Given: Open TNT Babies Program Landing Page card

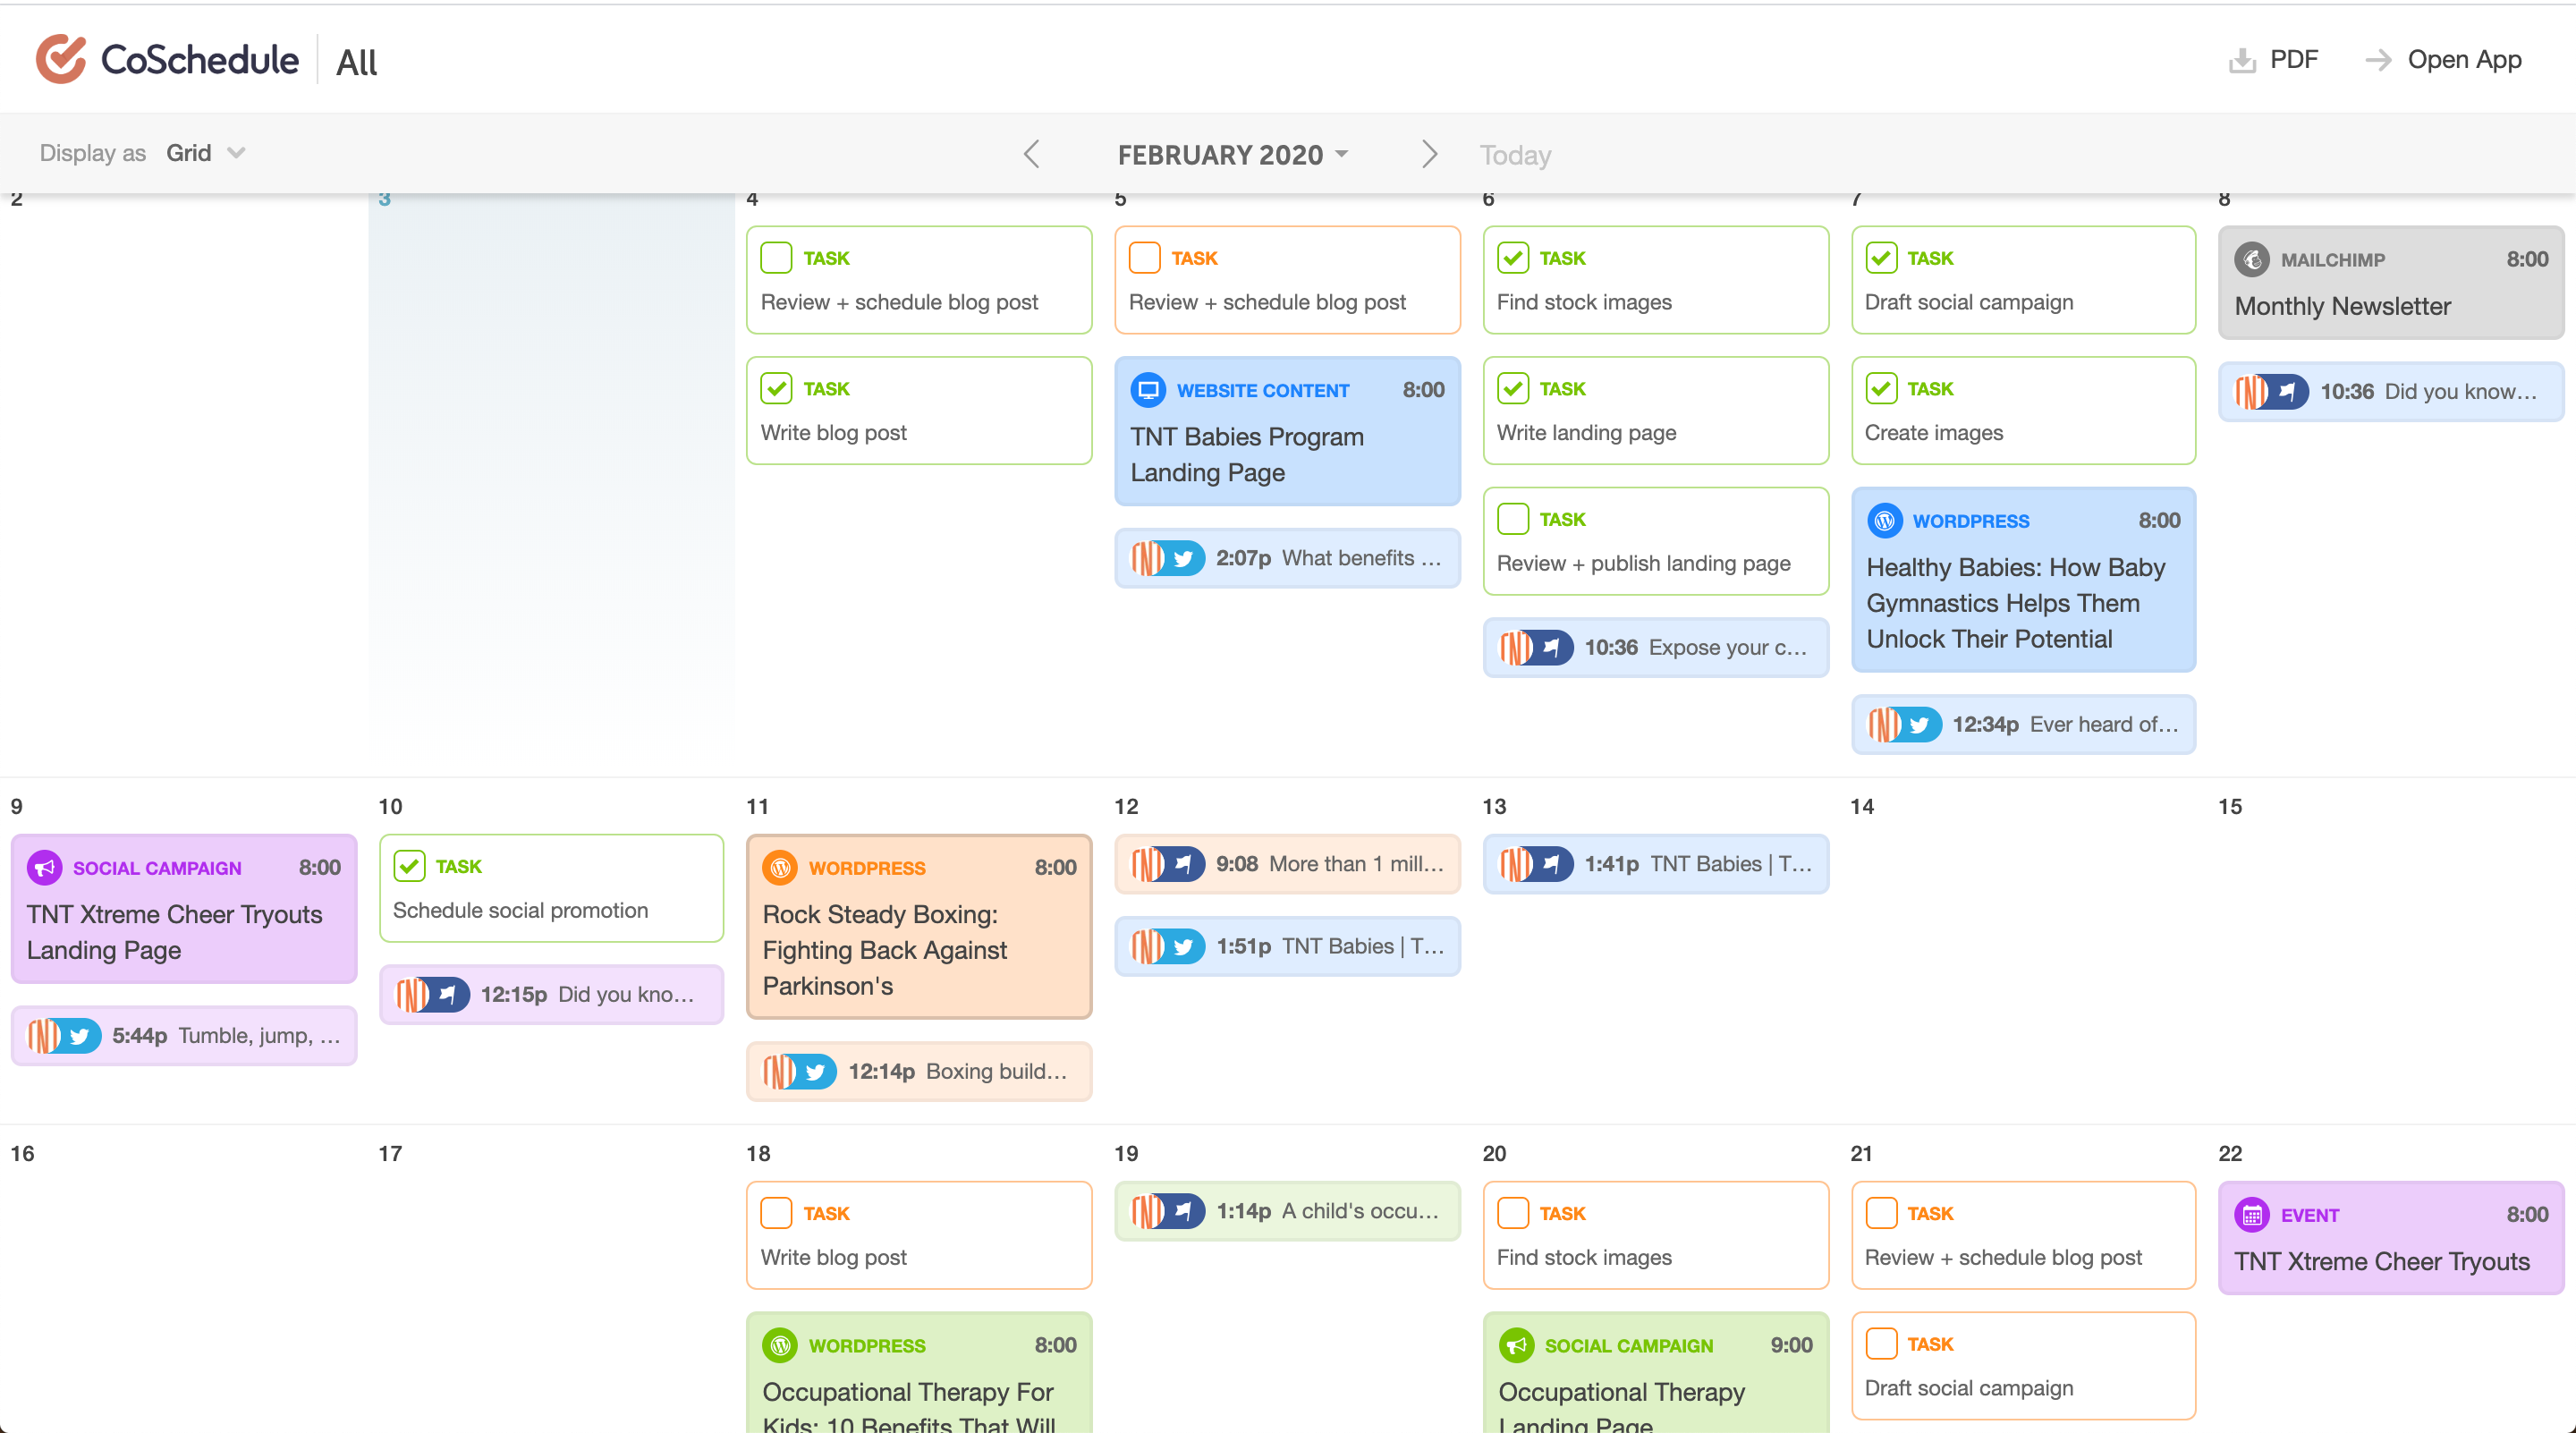Looking at the screenshot, I should click(1287, 431).
